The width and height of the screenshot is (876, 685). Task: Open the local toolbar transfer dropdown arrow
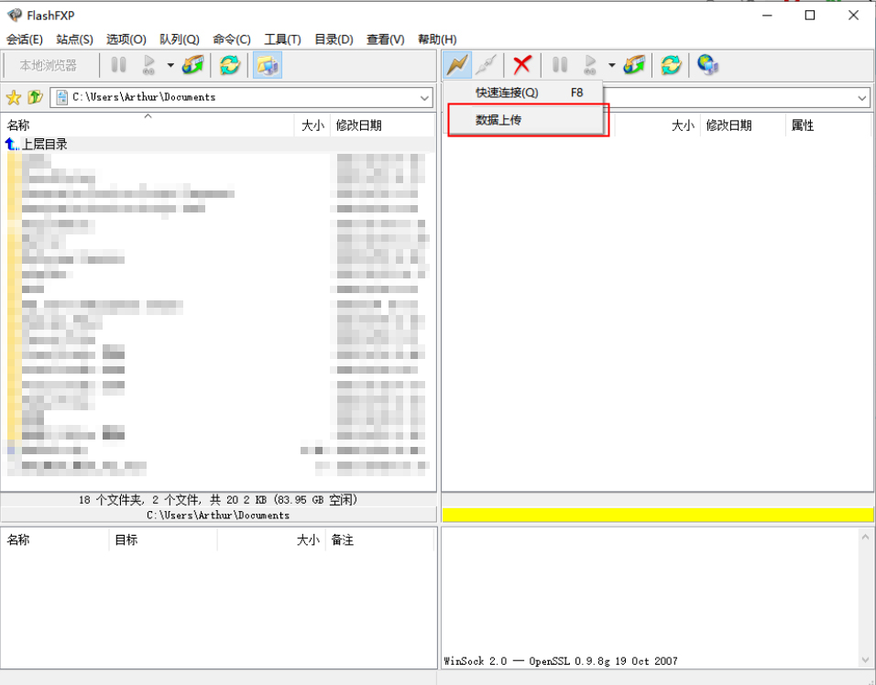coord(170,65)
